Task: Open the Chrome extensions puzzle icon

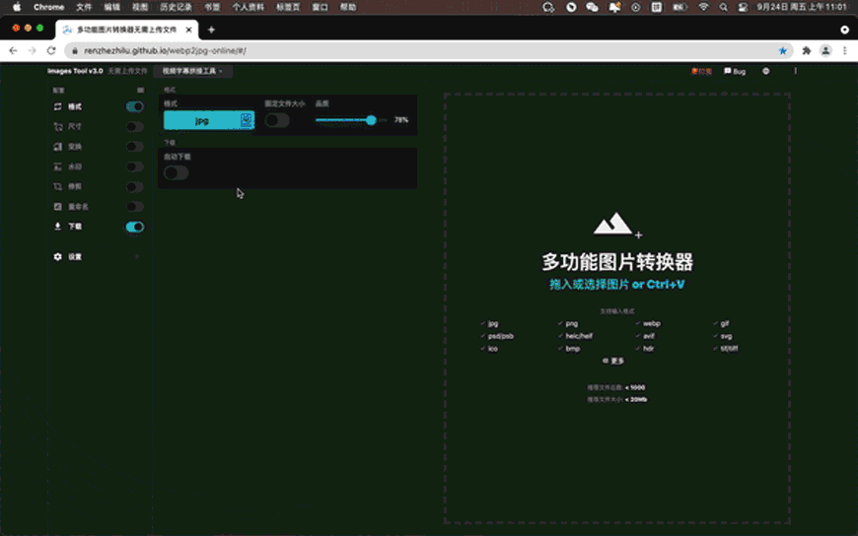Action: coord(806,51)
